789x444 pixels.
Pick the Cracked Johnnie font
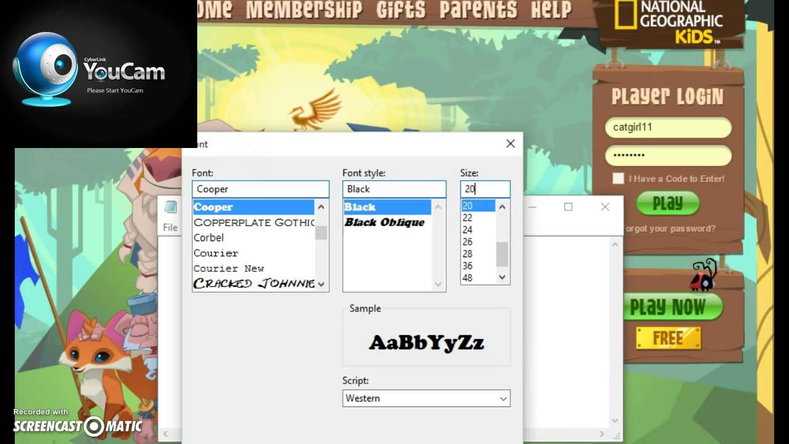tap(253, 284)
